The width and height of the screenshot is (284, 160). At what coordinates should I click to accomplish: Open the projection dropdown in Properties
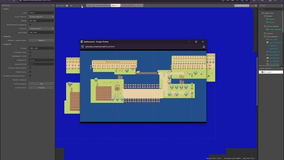[x=41, y=28]
